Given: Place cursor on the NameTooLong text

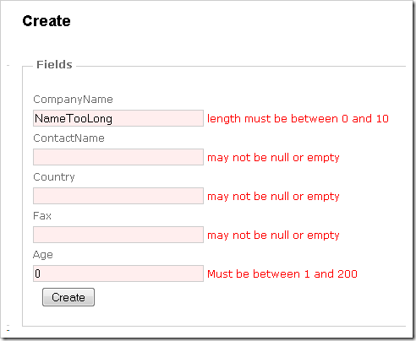Looking at the screenshot, I should pyautogui.click(x=74, y=119).
